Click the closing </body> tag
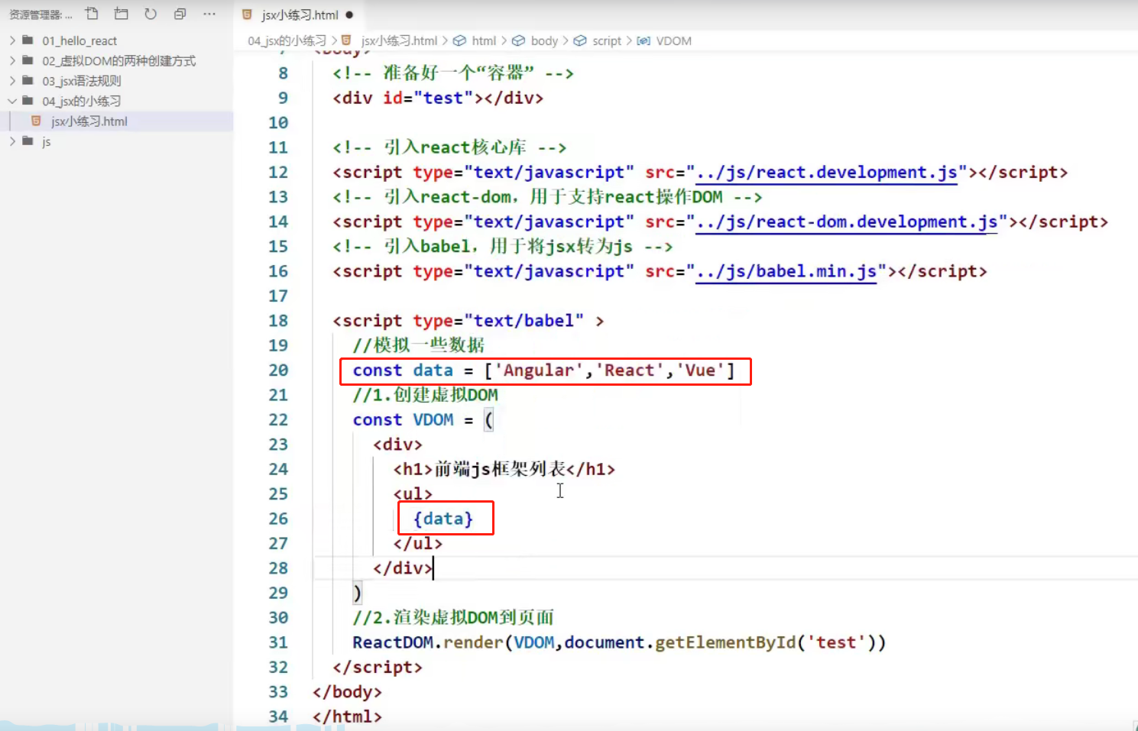The width and height of the screenshot is (1138, 731). coord(347,692)
